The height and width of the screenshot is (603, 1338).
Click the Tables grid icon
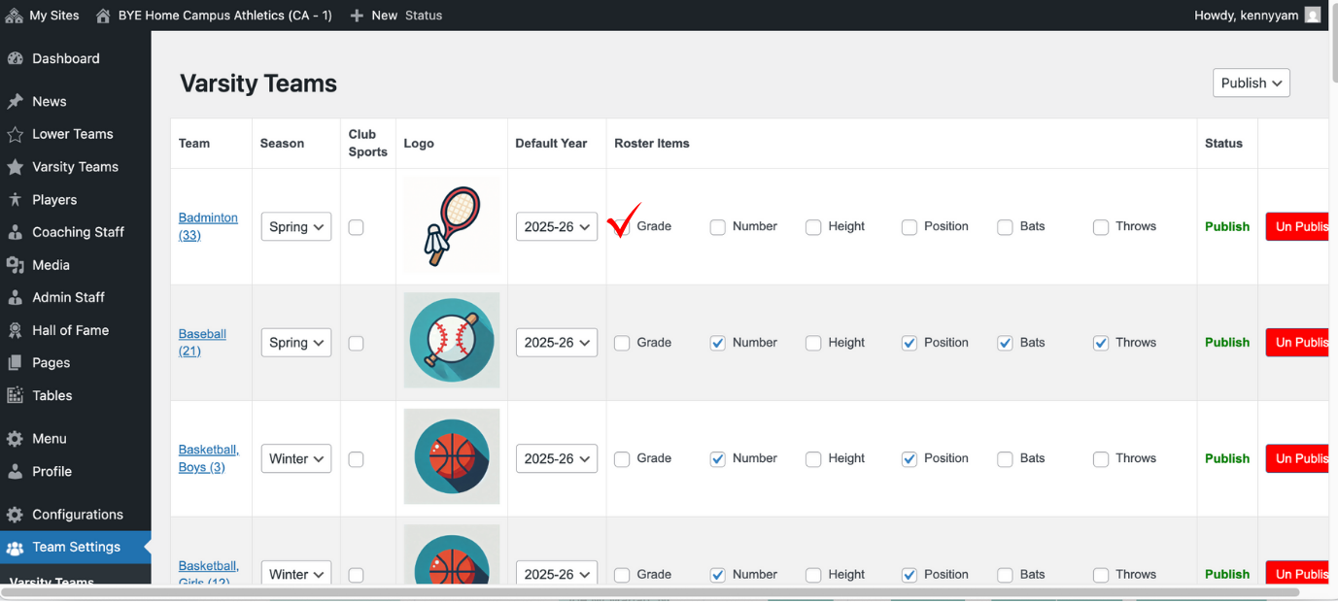[x=15, y=395]
